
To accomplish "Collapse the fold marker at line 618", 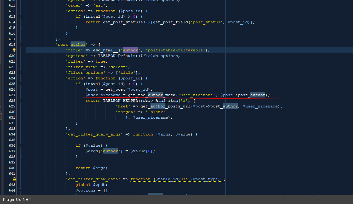I will (x=20, y=45).
